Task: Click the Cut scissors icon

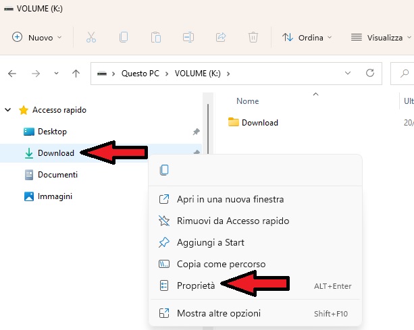Action: pos(91,37)
